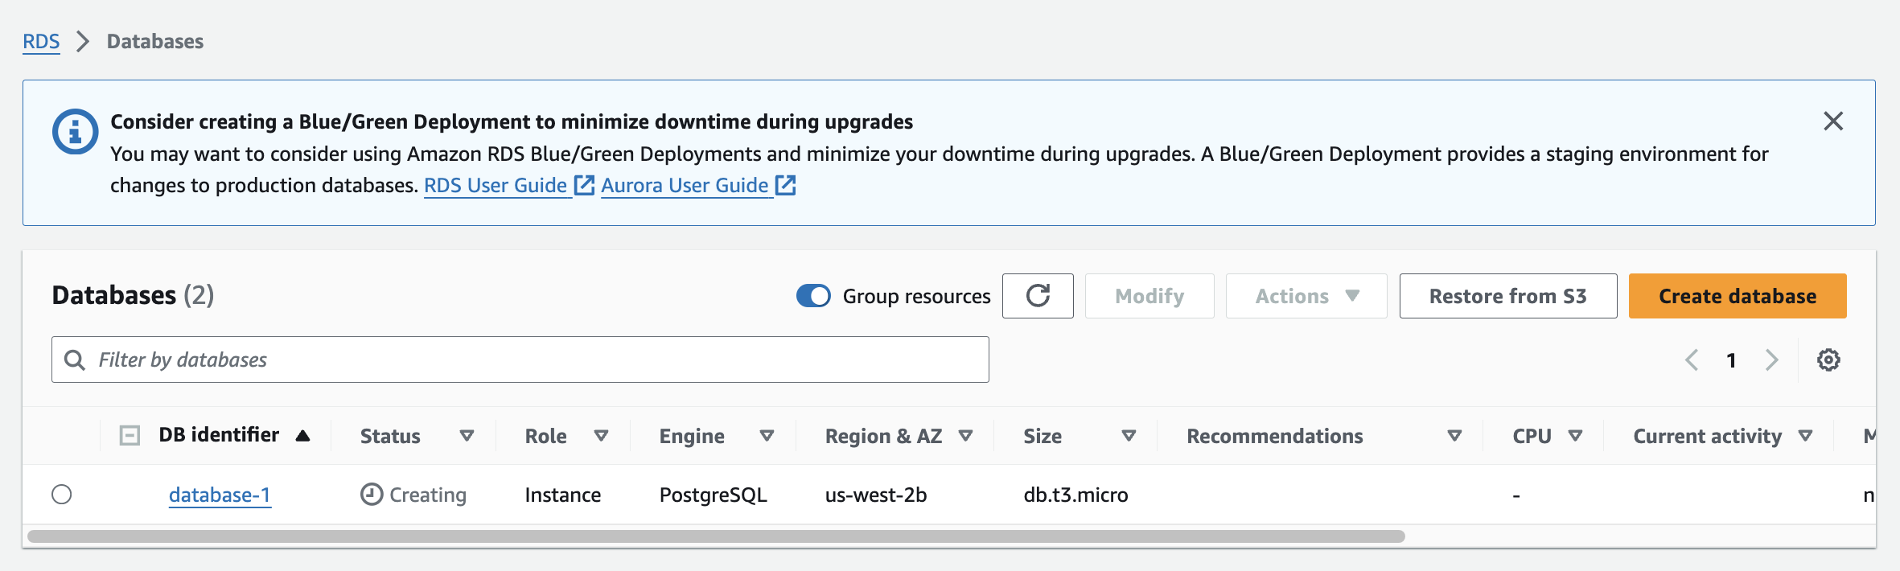Click the Databases breadcrumb text

click(155, 42)
